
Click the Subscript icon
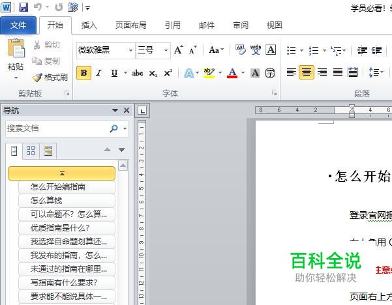pyautogui.click(x=153, y=73)
